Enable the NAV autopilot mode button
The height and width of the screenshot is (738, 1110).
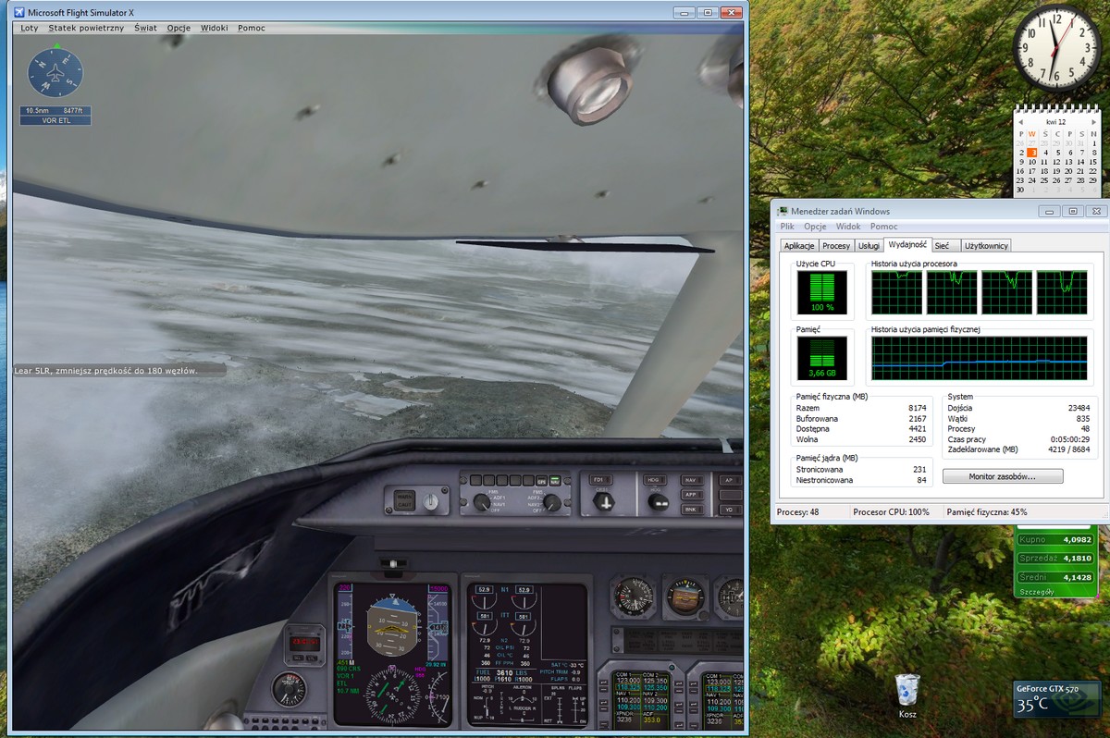click(x=691, y=480)
